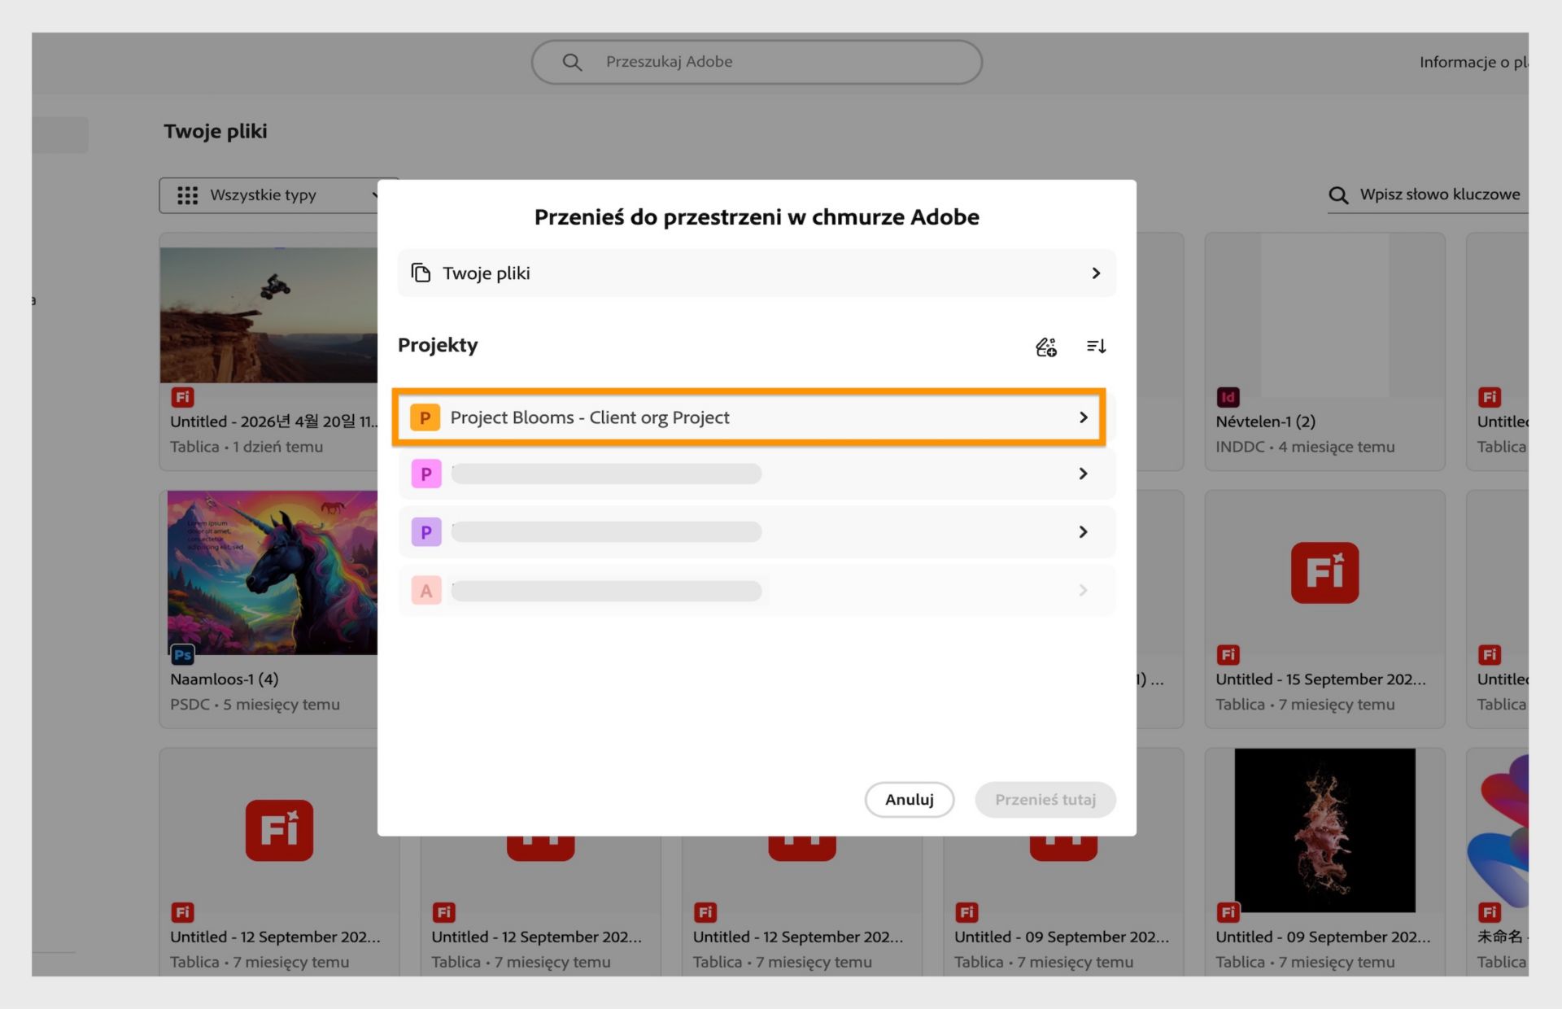Click the orange P icon of Project Blooms
Screen dimensions: 1562x1009
(x=425, y=417)
